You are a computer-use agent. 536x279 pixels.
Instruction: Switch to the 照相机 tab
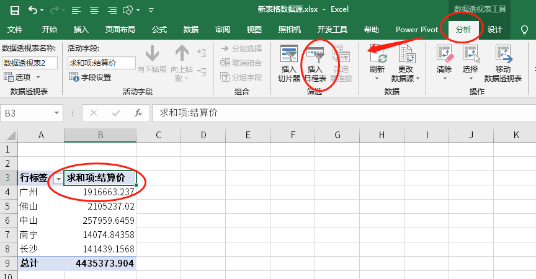coord(290,30)
